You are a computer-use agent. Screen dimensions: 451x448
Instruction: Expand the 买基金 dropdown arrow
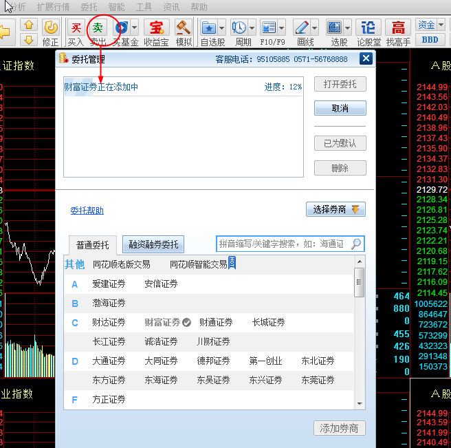coord(134,28)
